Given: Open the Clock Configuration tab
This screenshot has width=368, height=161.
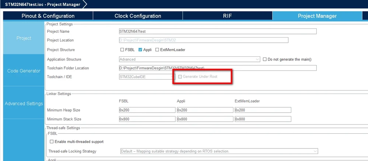Looking at the screenshot, I should coord(138,16).
